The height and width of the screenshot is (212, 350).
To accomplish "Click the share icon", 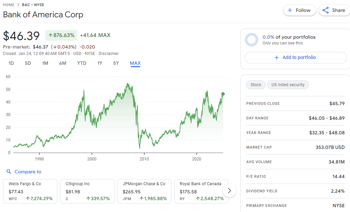I will 326,10.
